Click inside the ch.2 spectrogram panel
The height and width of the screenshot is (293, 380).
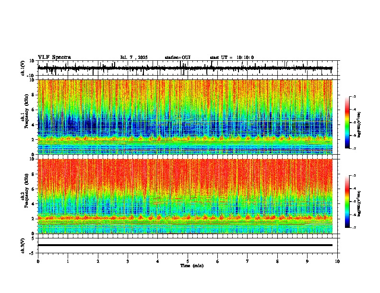185,196
